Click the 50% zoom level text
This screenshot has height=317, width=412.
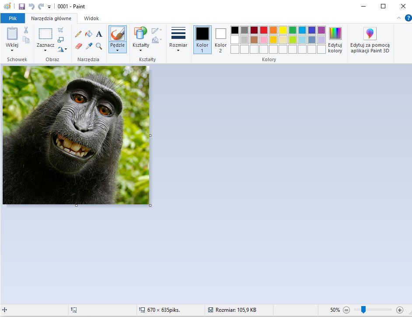point(335,310)
